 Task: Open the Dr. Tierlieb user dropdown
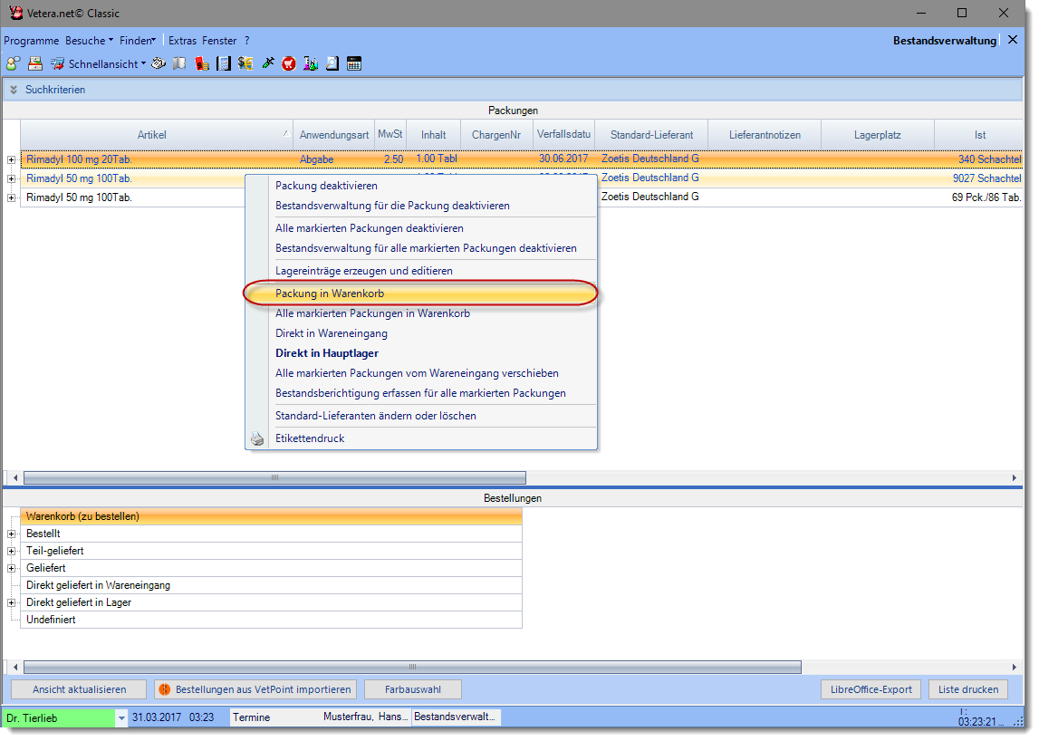(121, 717)
